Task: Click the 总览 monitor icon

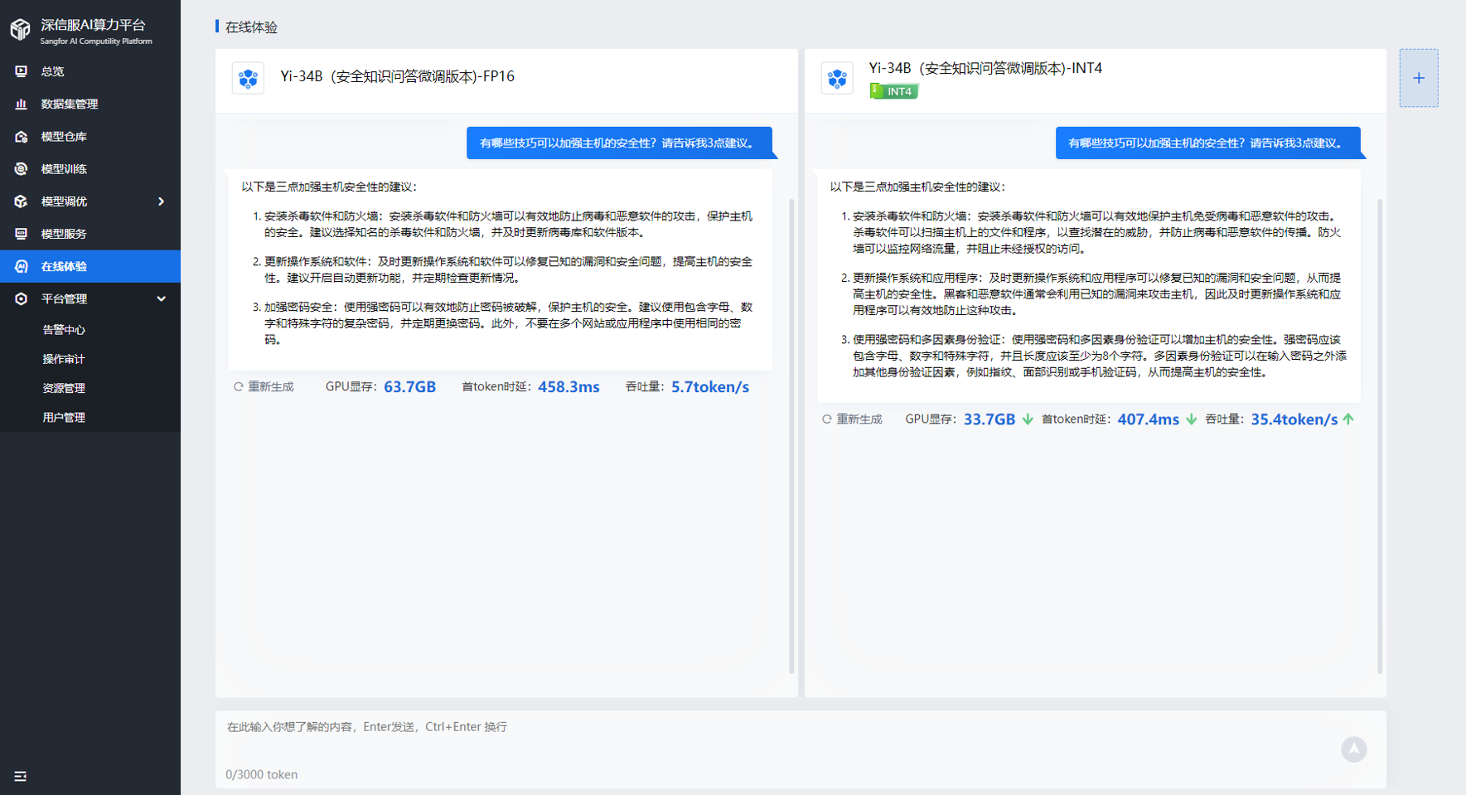Action: [x=22, y=71]
